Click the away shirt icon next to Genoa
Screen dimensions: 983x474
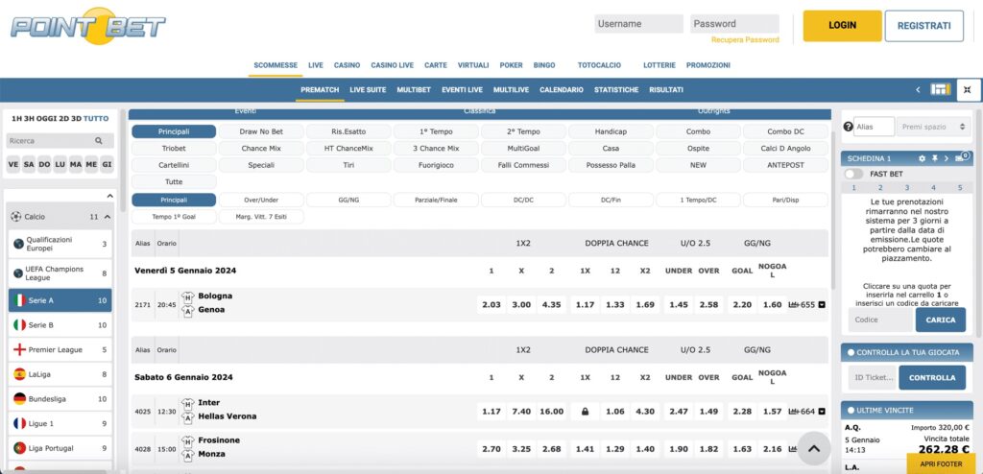coord(187,311)
